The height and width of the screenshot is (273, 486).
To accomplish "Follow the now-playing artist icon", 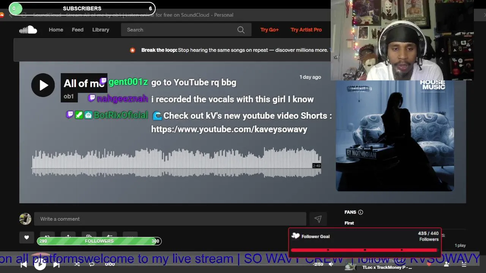I will coord(447,264).
